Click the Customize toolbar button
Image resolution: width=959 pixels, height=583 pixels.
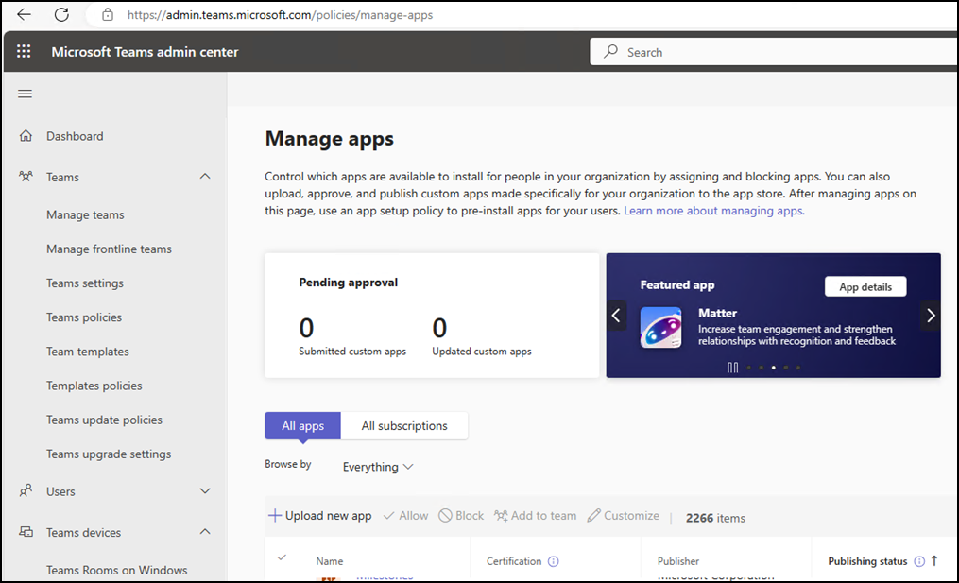click(x=624, y=516)
